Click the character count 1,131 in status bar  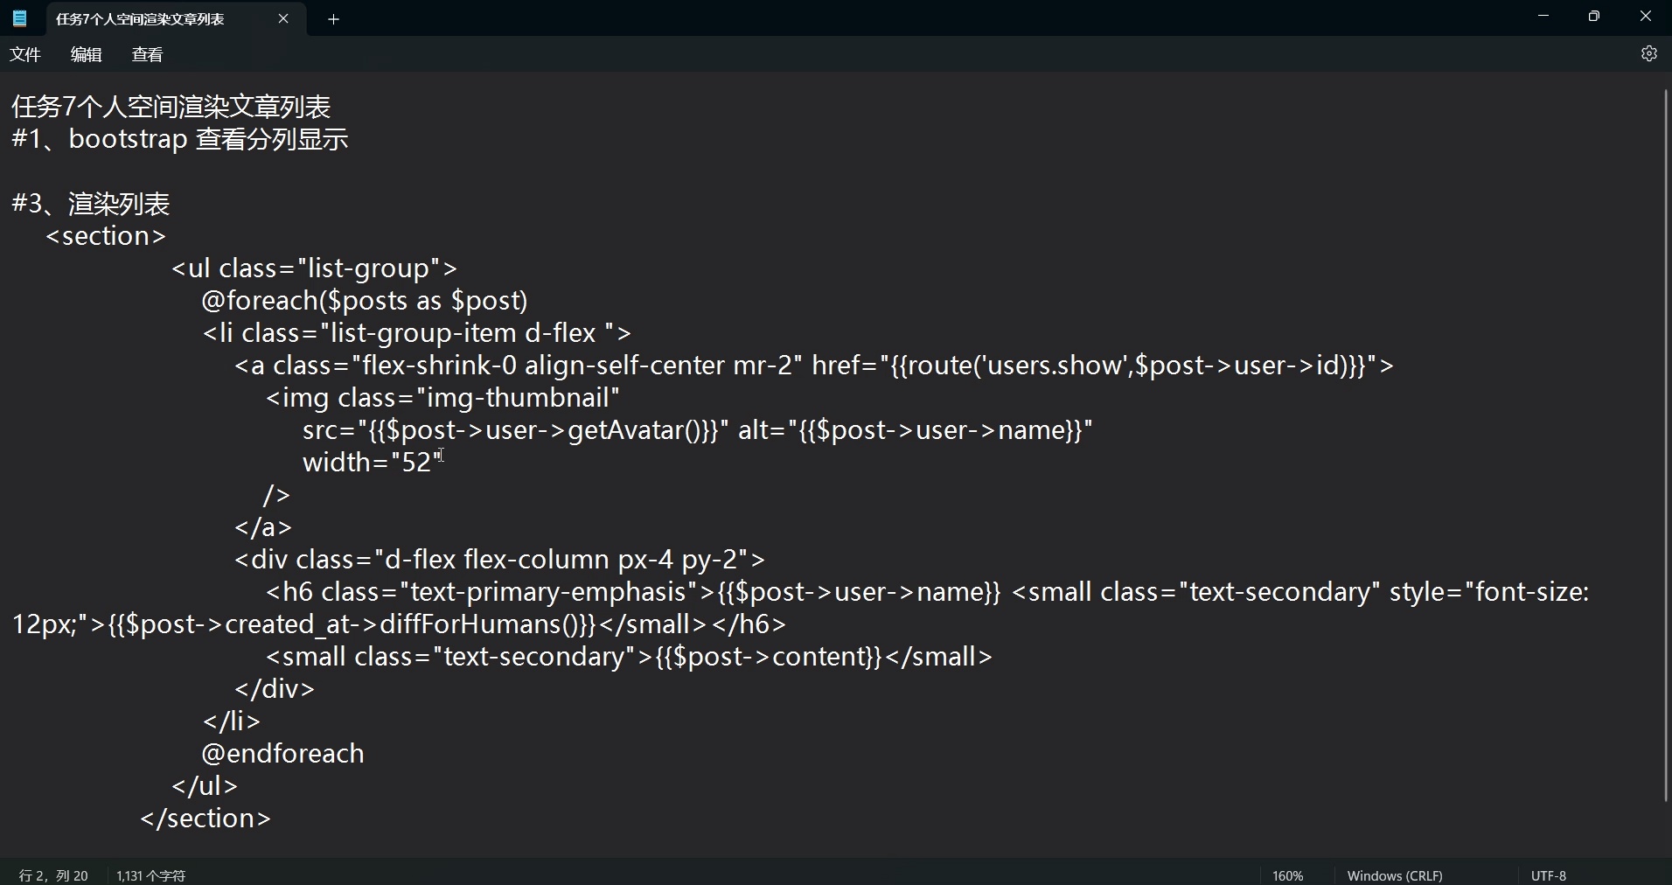click(x=150, y=875)
